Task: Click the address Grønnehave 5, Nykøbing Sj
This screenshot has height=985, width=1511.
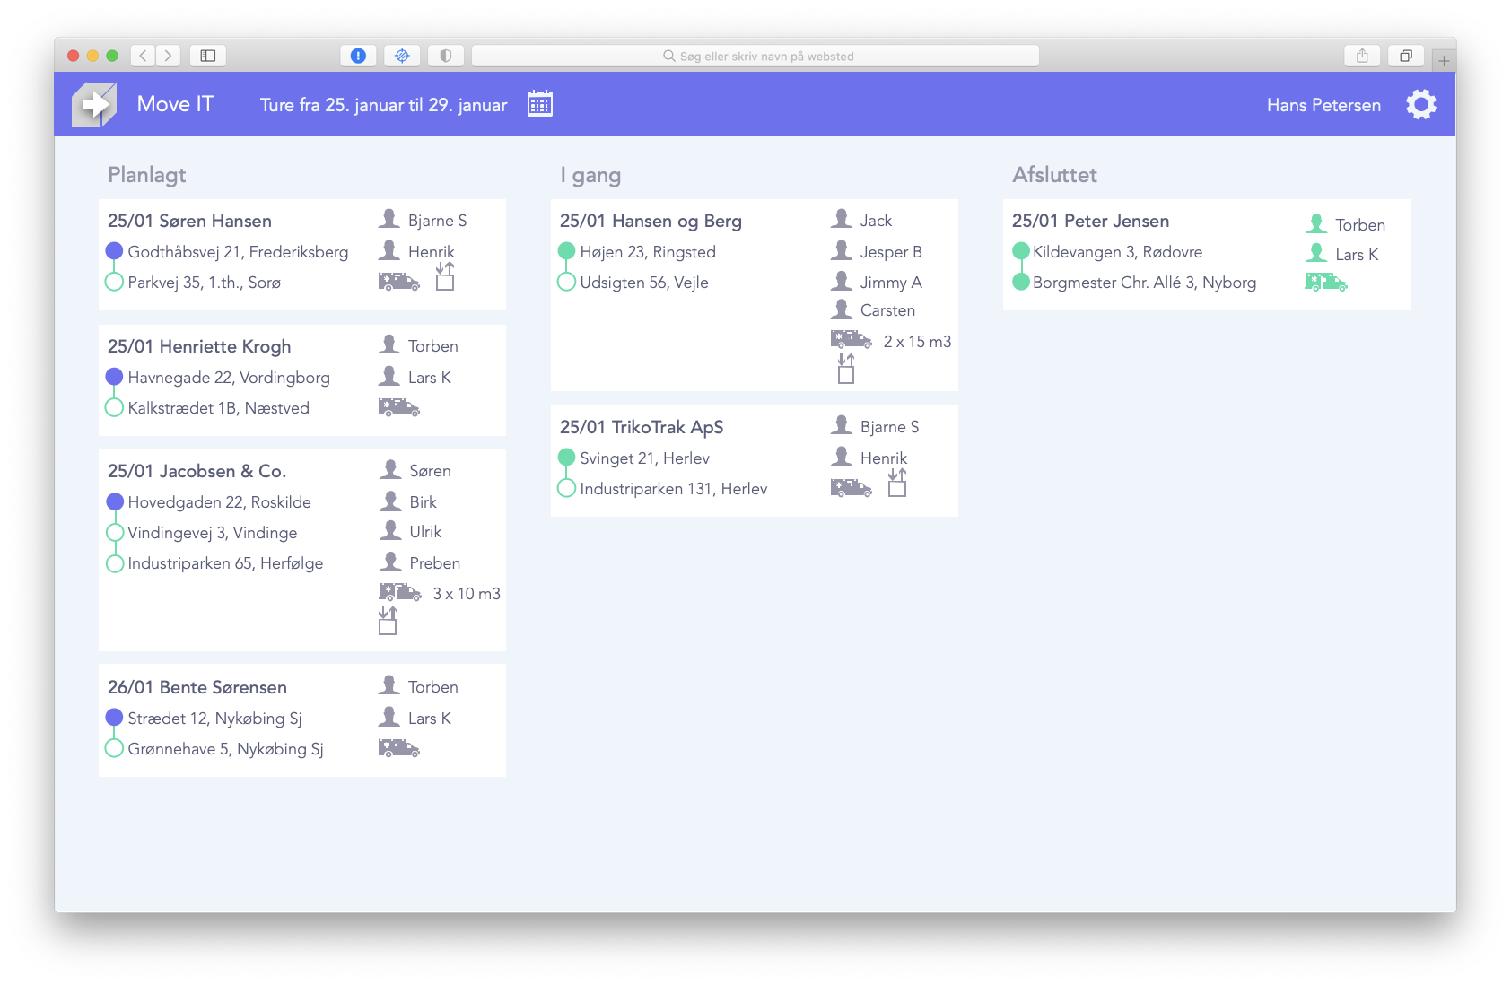Action: [226, 749]
